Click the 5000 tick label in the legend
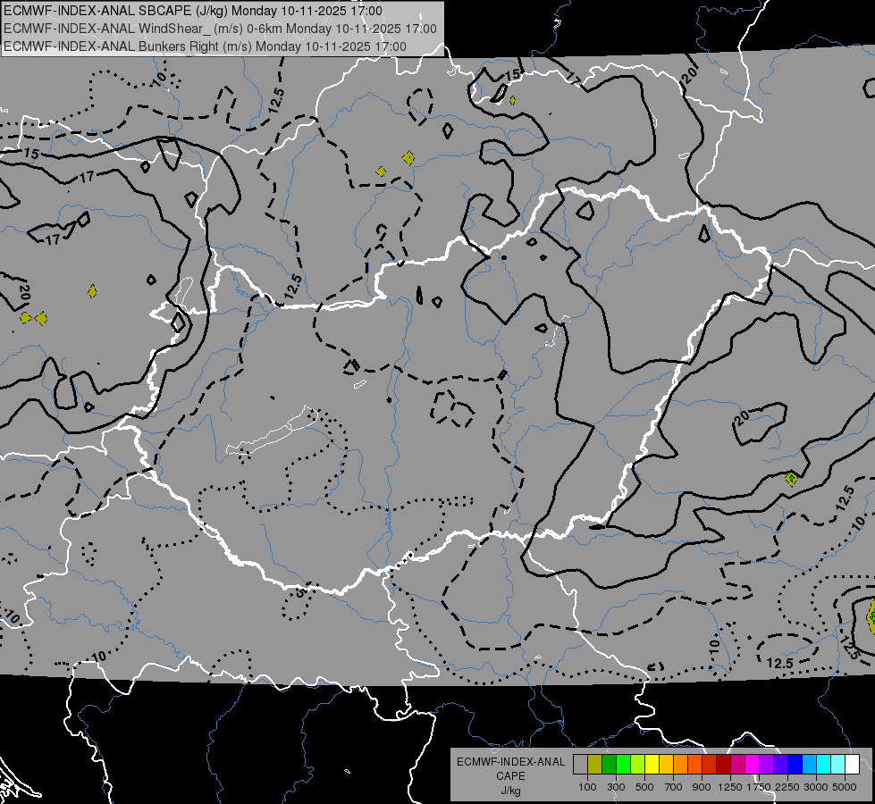The image size is (875, 804). [x=845, y=787]
